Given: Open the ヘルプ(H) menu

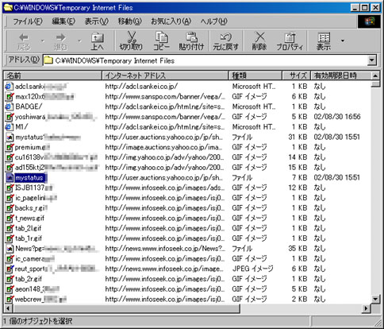Looking at the screenshot, I should coord(213,21).
